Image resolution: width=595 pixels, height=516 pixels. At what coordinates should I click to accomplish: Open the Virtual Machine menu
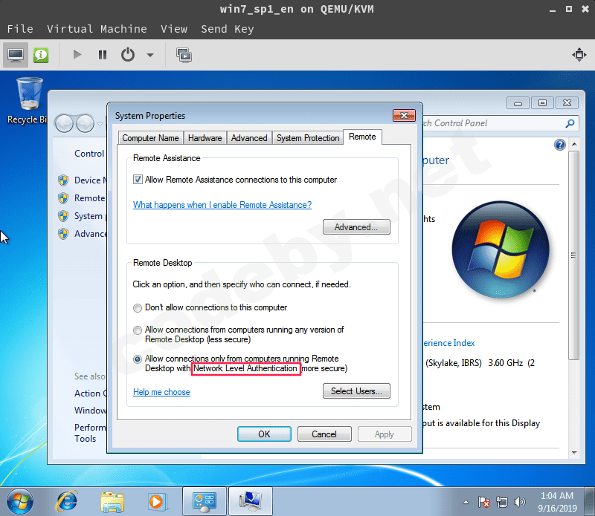click(97, 29)
